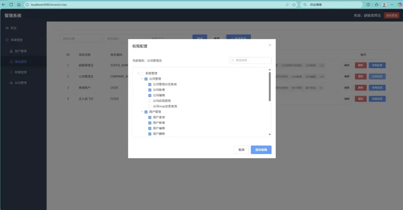
Task: Go to 首页 in the sidebar menu
Action: pos(13,28)
